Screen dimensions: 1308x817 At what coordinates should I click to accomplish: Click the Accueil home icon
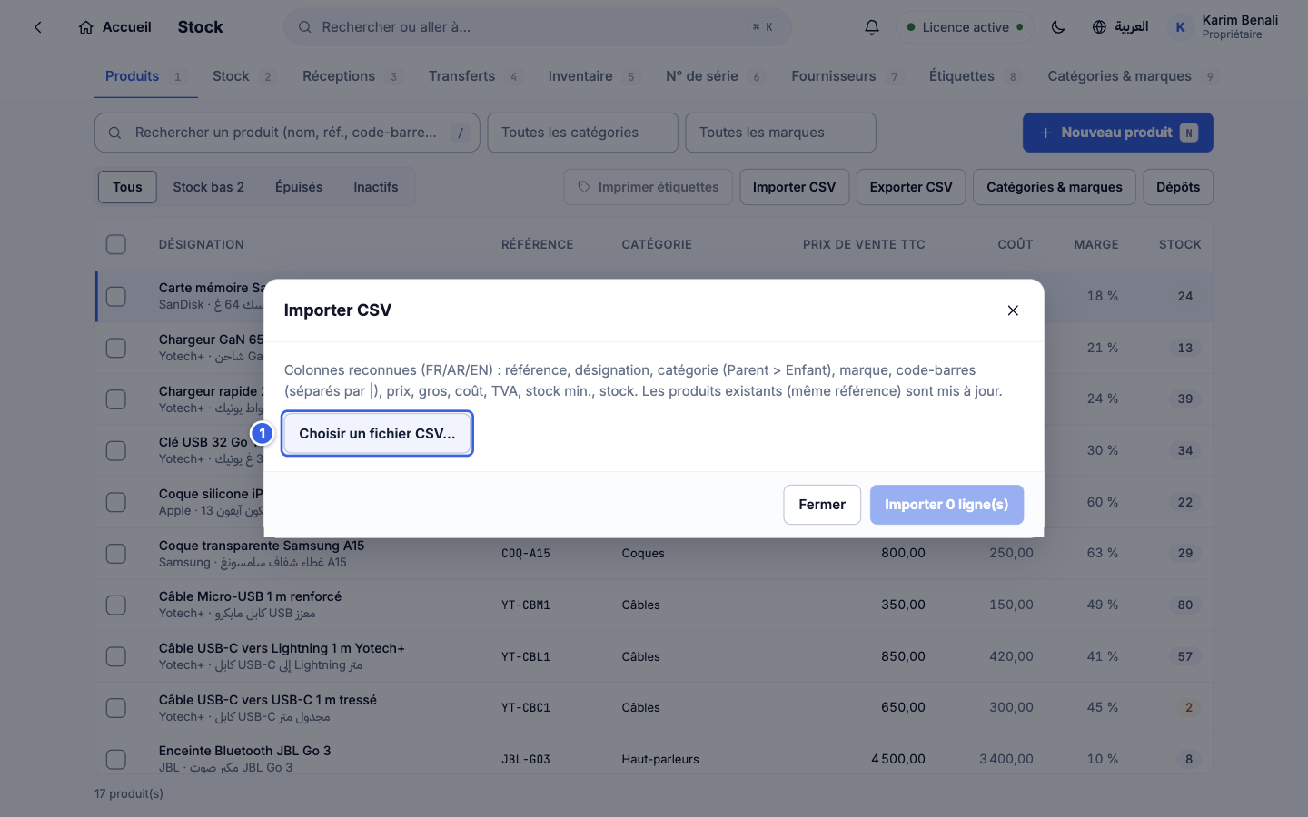point(85,27)
